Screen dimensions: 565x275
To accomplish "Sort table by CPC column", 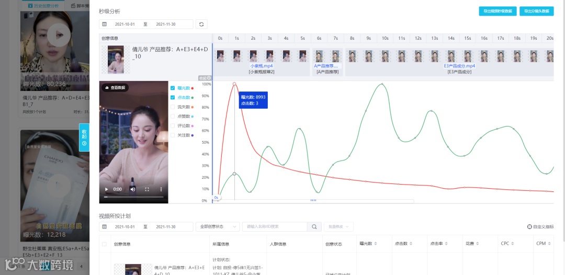I will point(512,244).
